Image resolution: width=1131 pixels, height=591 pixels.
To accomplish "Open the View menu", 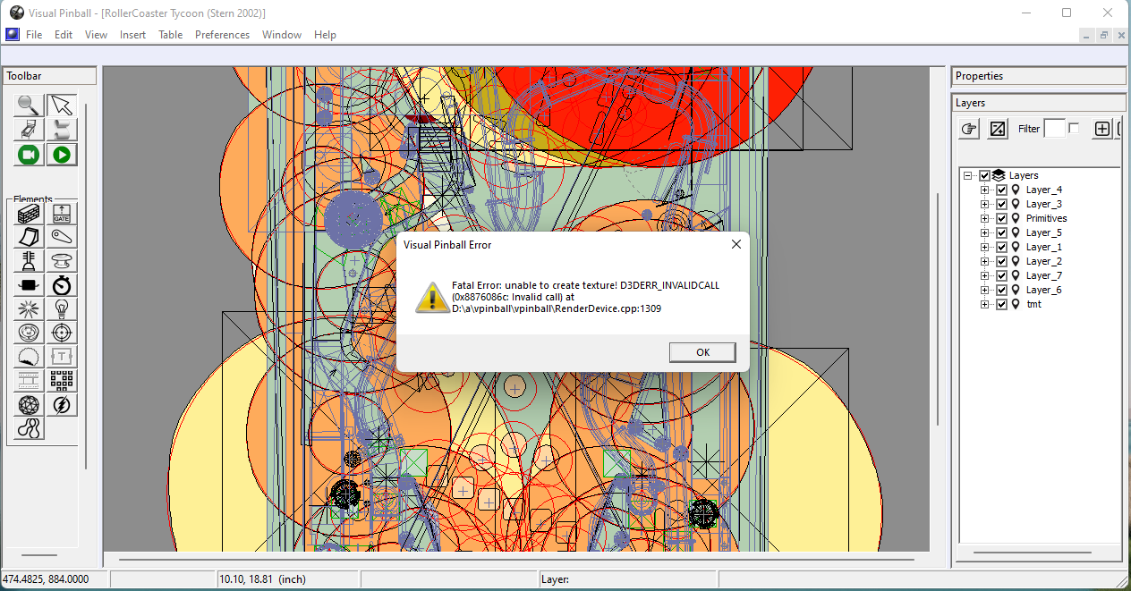I will tap(96, 35).
